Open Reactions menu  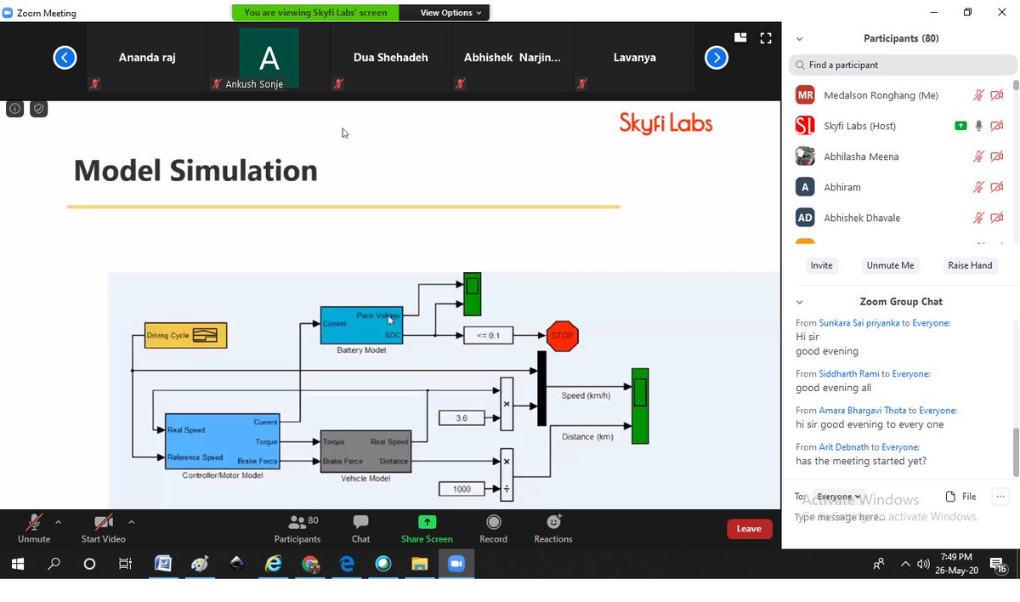click(x=553, y=528)
